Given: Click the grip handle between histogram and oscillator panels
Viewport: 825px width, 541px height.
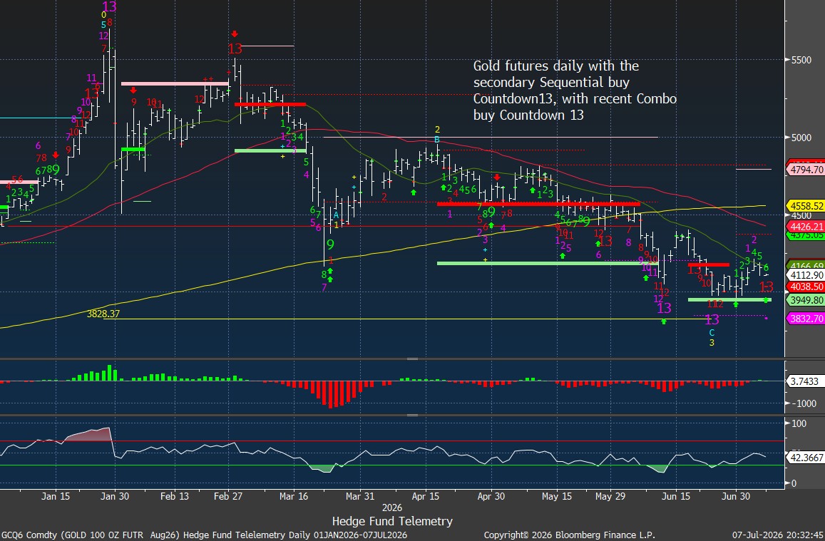Looking at the screenshot, I should (412, 415).
